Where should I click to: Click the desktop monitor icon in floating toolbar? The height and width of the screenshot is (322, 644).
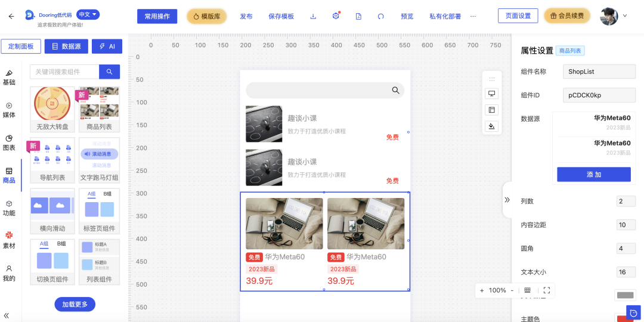[x=491, y=93]
